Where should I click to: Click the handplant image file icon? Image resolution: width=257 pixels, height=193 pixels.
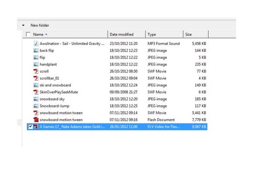(36, 64)
